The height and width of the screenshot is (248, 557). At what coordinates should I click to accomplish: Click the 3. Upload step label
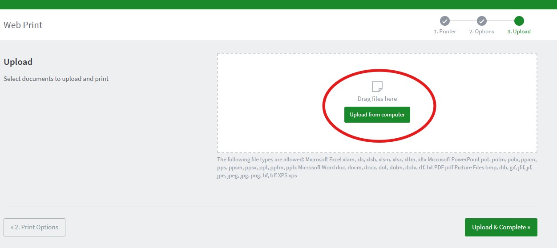pyautogui.click(x=519, y=32)
